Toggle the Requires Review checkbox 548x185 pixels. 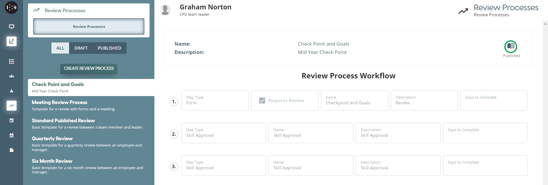coord(262,101)
